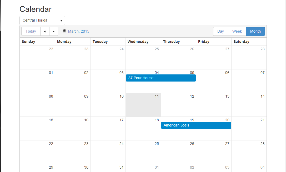Select Monday the 16th cell
Image resolution: width=286 pixels, height=172 pixels.
click(x=73, y=129)
